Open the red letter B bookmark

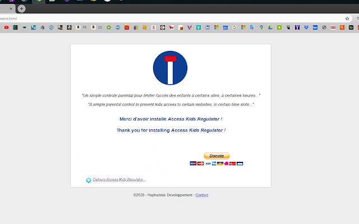154,27
